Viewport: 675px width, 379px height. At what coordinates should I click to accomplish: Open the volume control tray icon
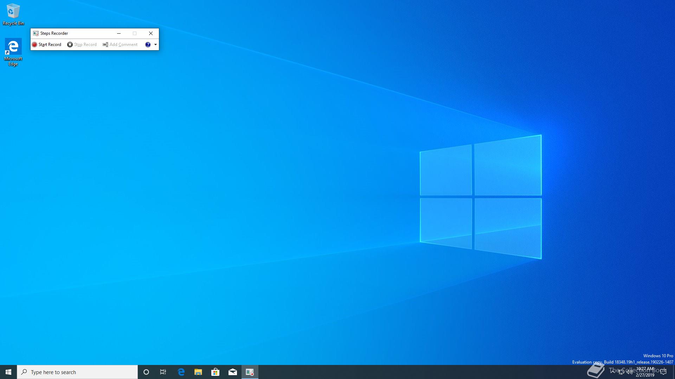point(629,372)
